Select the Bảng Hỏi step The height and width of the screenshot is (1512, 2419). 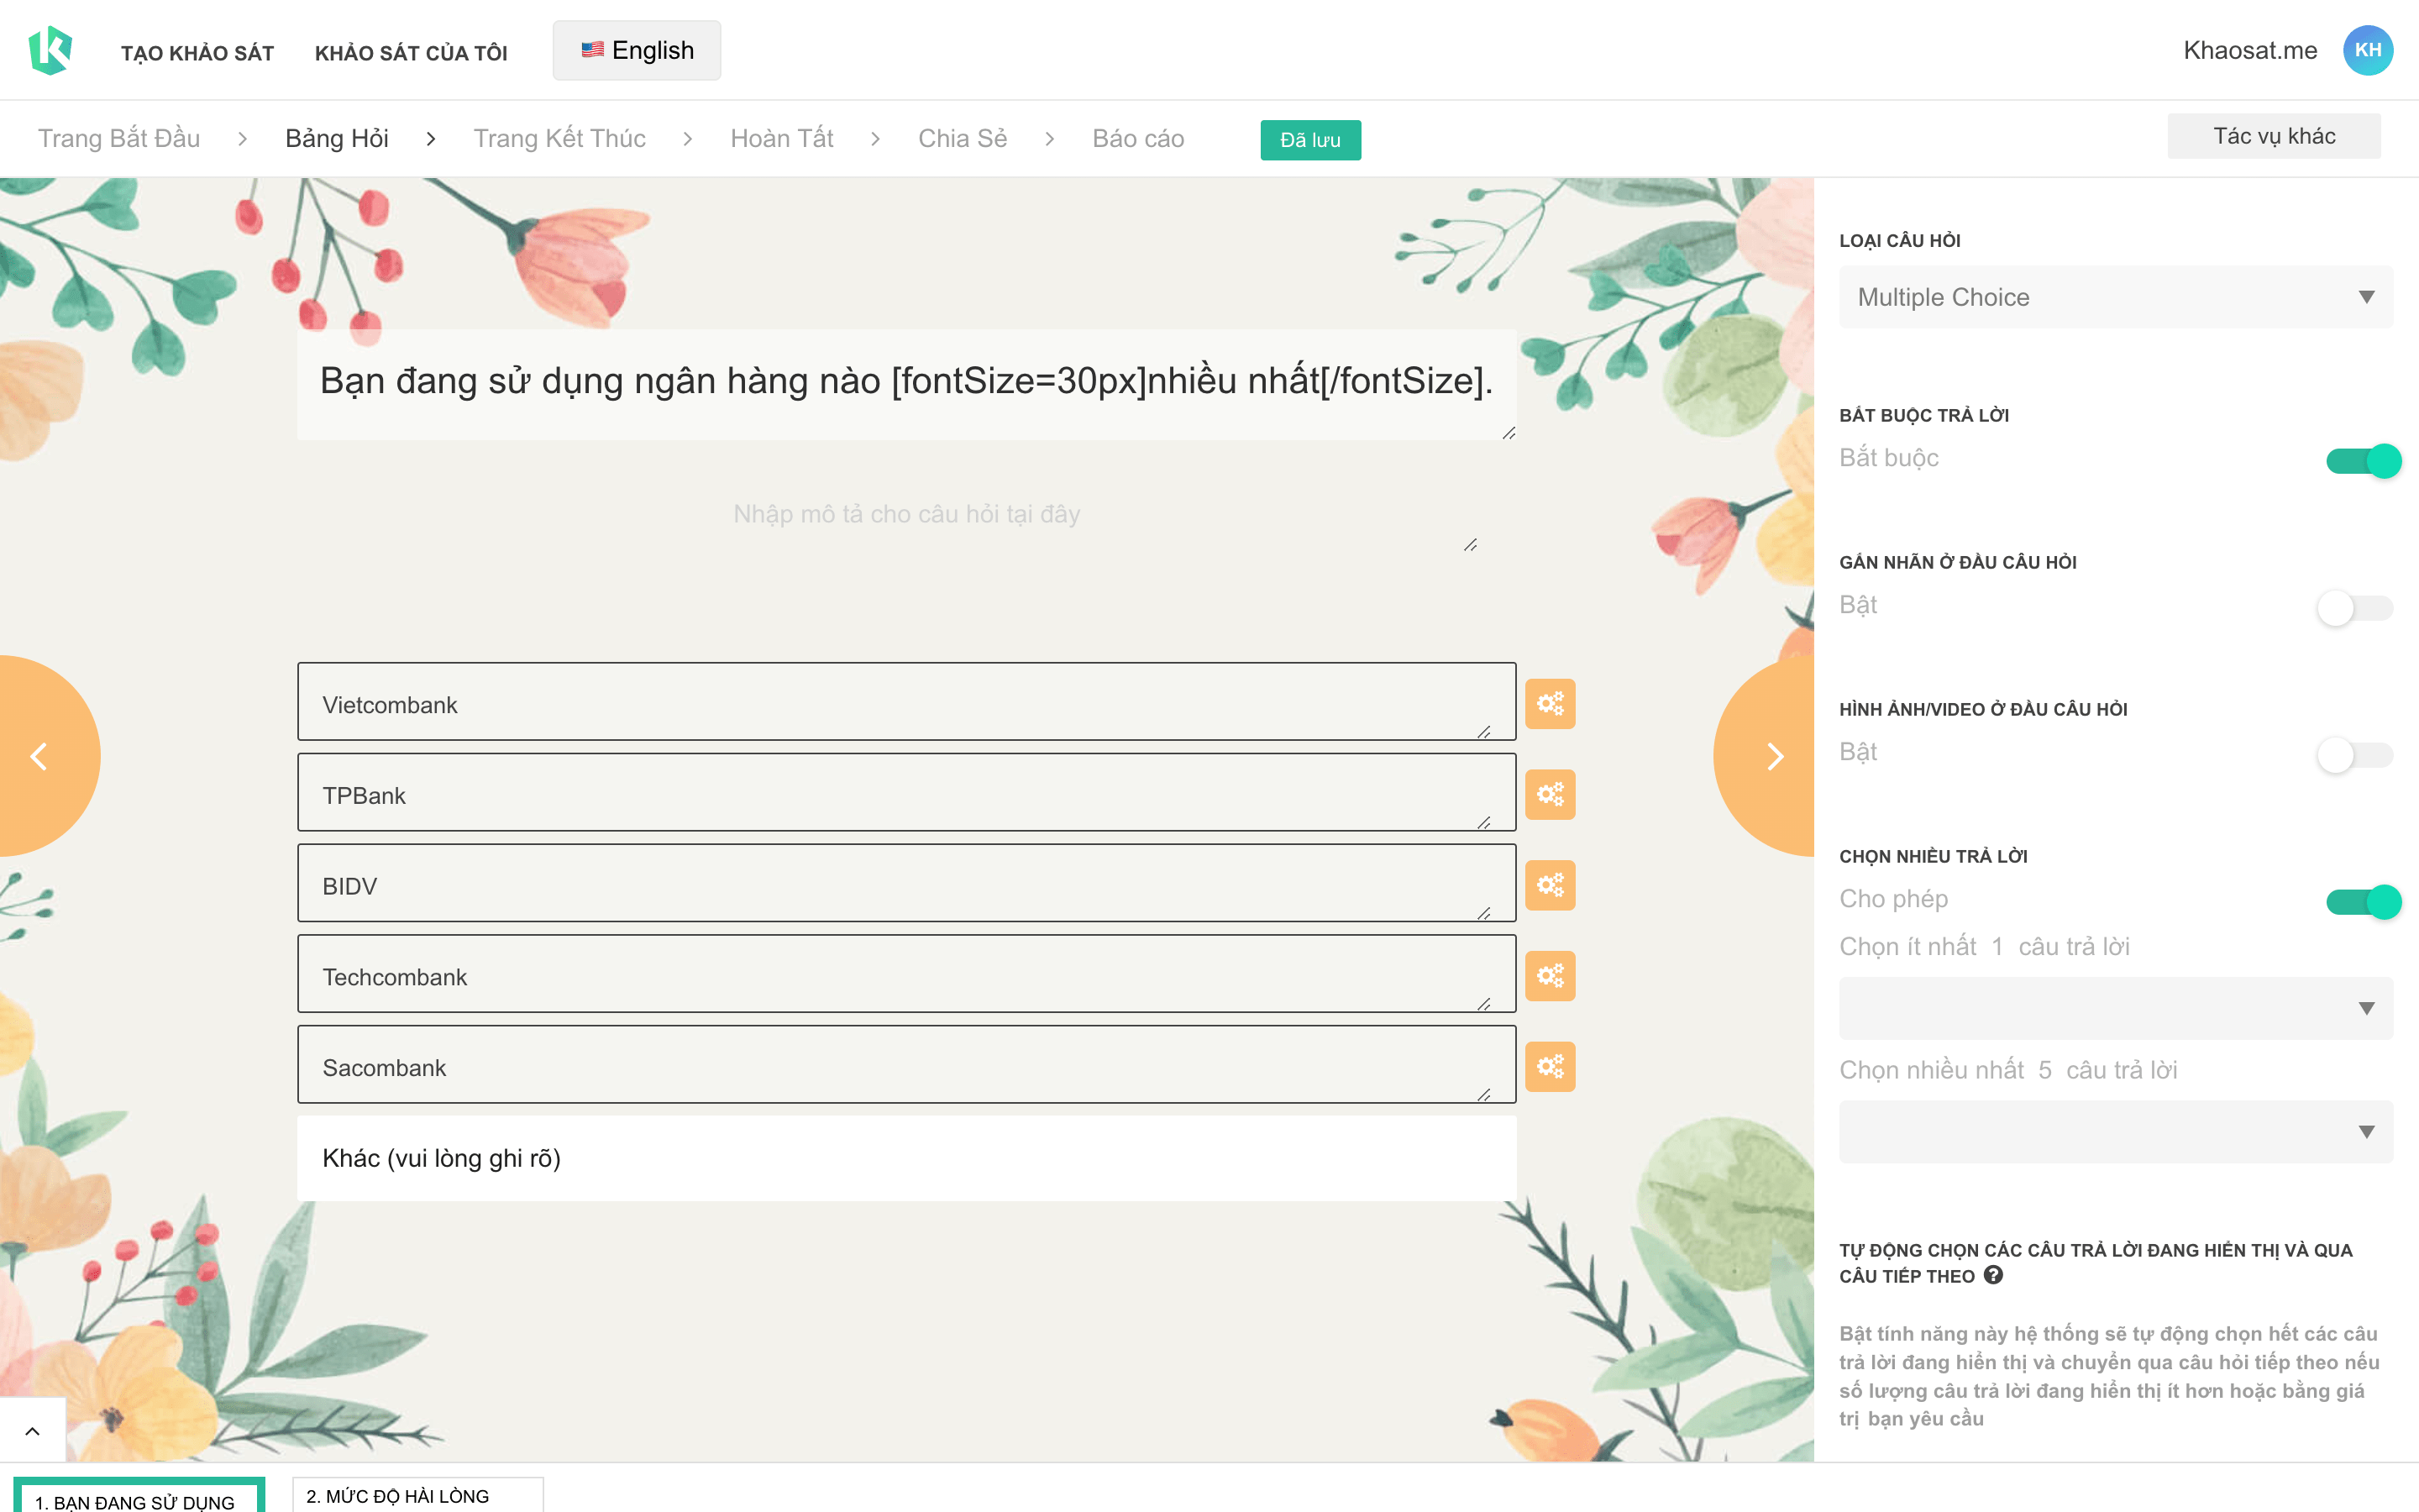pyautogui.click(x=337, y=138)
